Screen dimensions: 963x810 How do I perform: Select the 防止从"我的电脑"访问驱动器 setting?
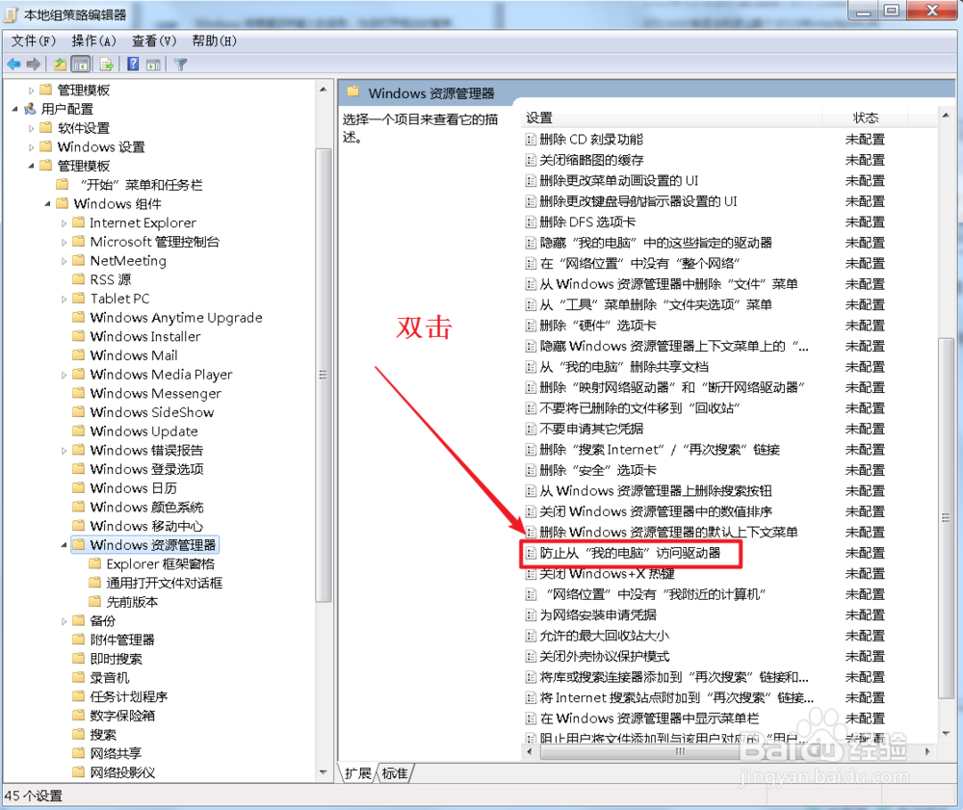pyautogui.click(x=630, y=553)
